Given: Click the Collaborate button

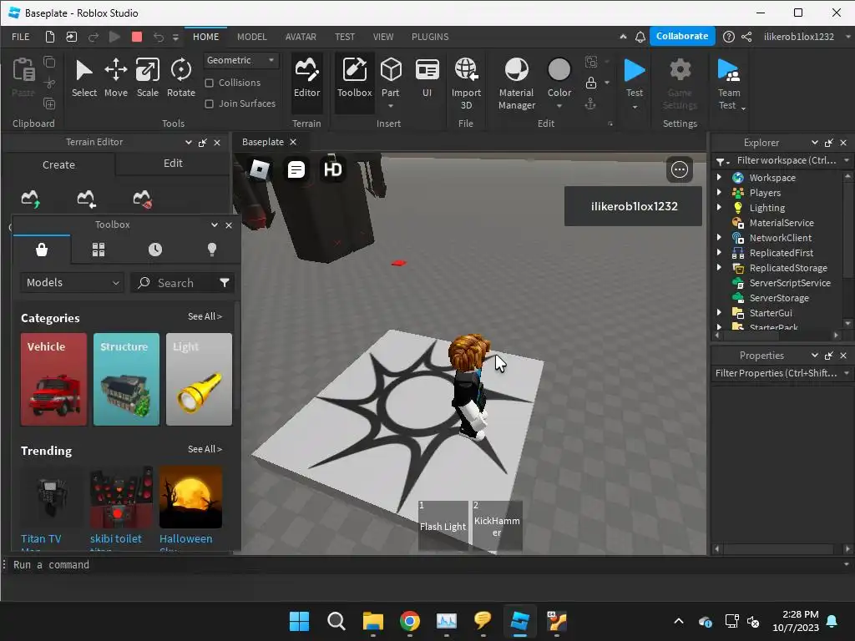Looking at the screenshot, I should (681, 36).
